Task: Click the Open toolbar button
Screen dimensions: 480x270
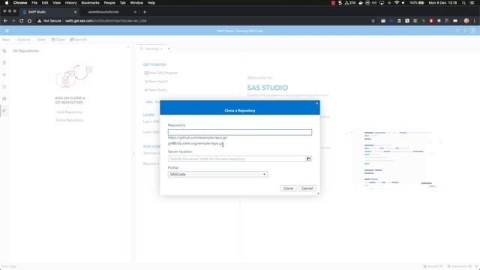Action: (58, 40)
